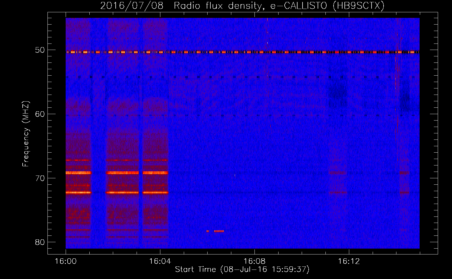Click the '70' frequency axis label
This screenshot has height=279, width=452.
click(40, 178)
